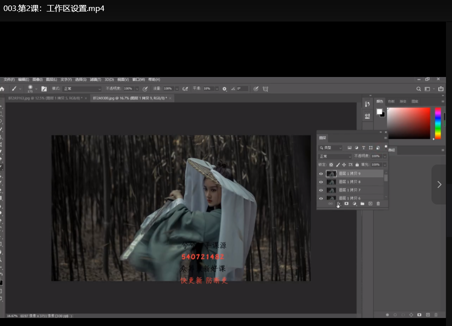Open Layers panel flyout menu
The width and height of the screenshot is (452, 326).
pyautogui.click(x=385, y=138)
